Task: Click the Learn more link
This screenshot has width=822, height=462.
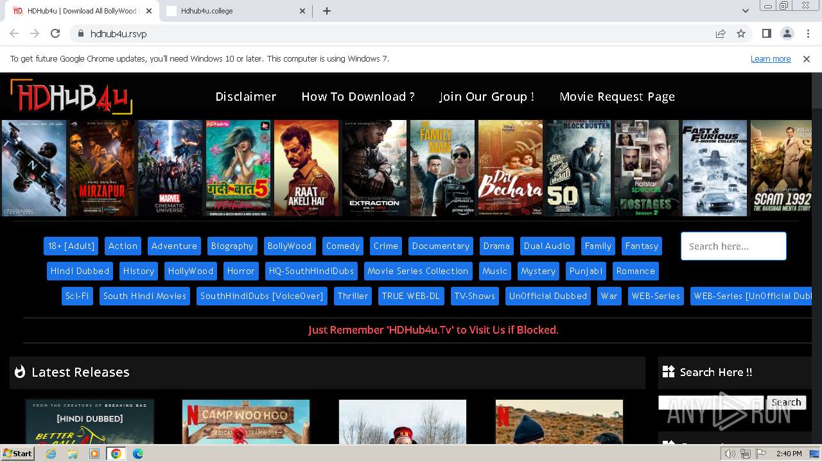Action: click(x=771, y=58)
